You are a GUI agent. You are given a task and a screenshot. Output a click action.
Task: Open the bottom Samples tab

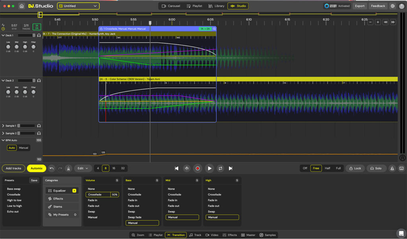(x=267, y=235)
